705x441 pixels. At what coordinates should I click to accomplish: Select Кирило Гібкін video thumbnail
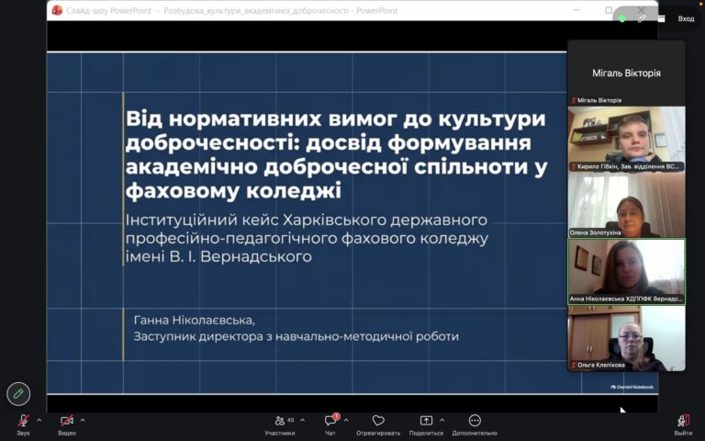point(627,139)
